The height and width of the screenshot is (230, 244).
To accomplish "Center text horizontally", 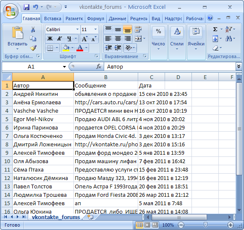I will pos(118,39).
